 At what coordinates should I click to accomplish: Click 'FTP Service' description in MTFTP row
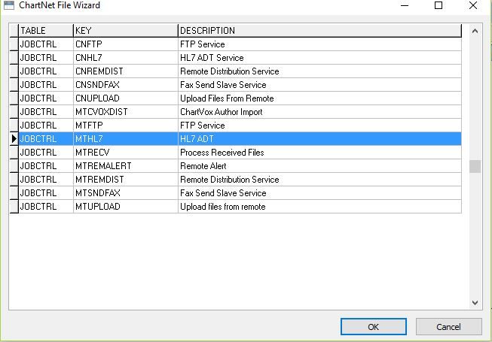coord(203,126)
